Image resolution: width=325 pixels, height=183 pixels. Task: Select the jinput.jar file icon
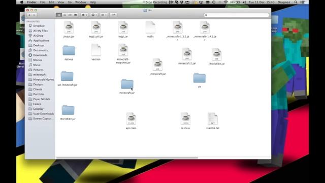pos(69,27)
